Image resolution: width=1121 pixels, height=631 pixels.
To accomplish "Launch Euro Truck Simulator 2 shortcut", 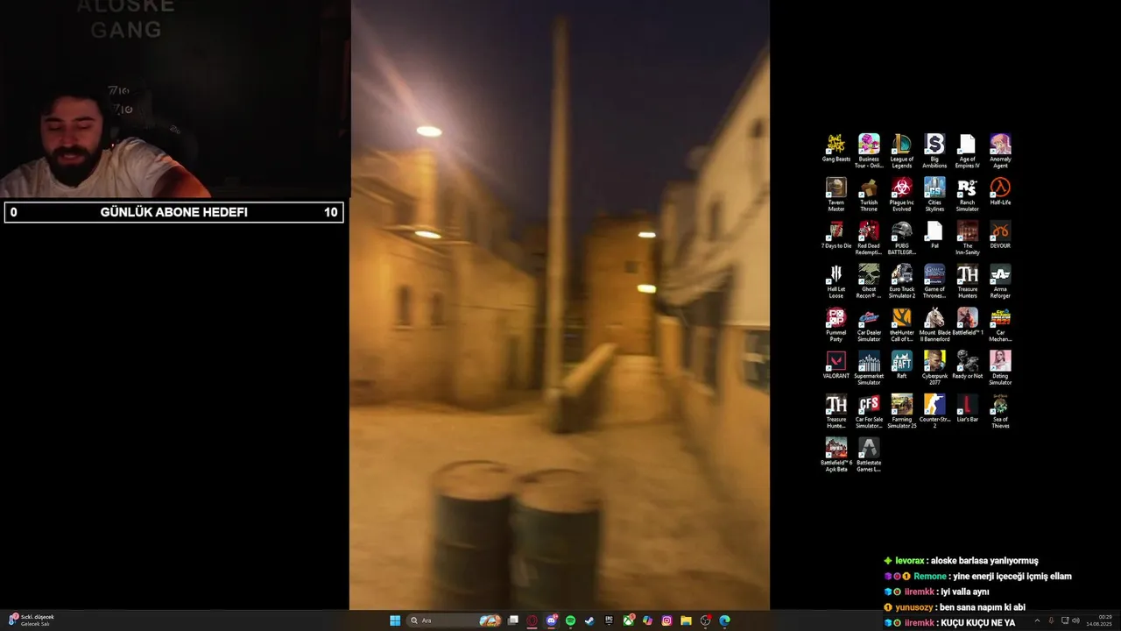I will 901,280.
